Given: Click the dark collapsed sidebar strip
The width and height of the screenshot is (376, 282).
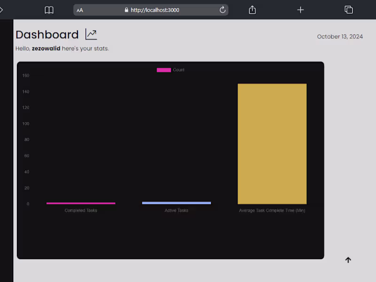Looking at the screenshot, I should (x=7, y=150).
